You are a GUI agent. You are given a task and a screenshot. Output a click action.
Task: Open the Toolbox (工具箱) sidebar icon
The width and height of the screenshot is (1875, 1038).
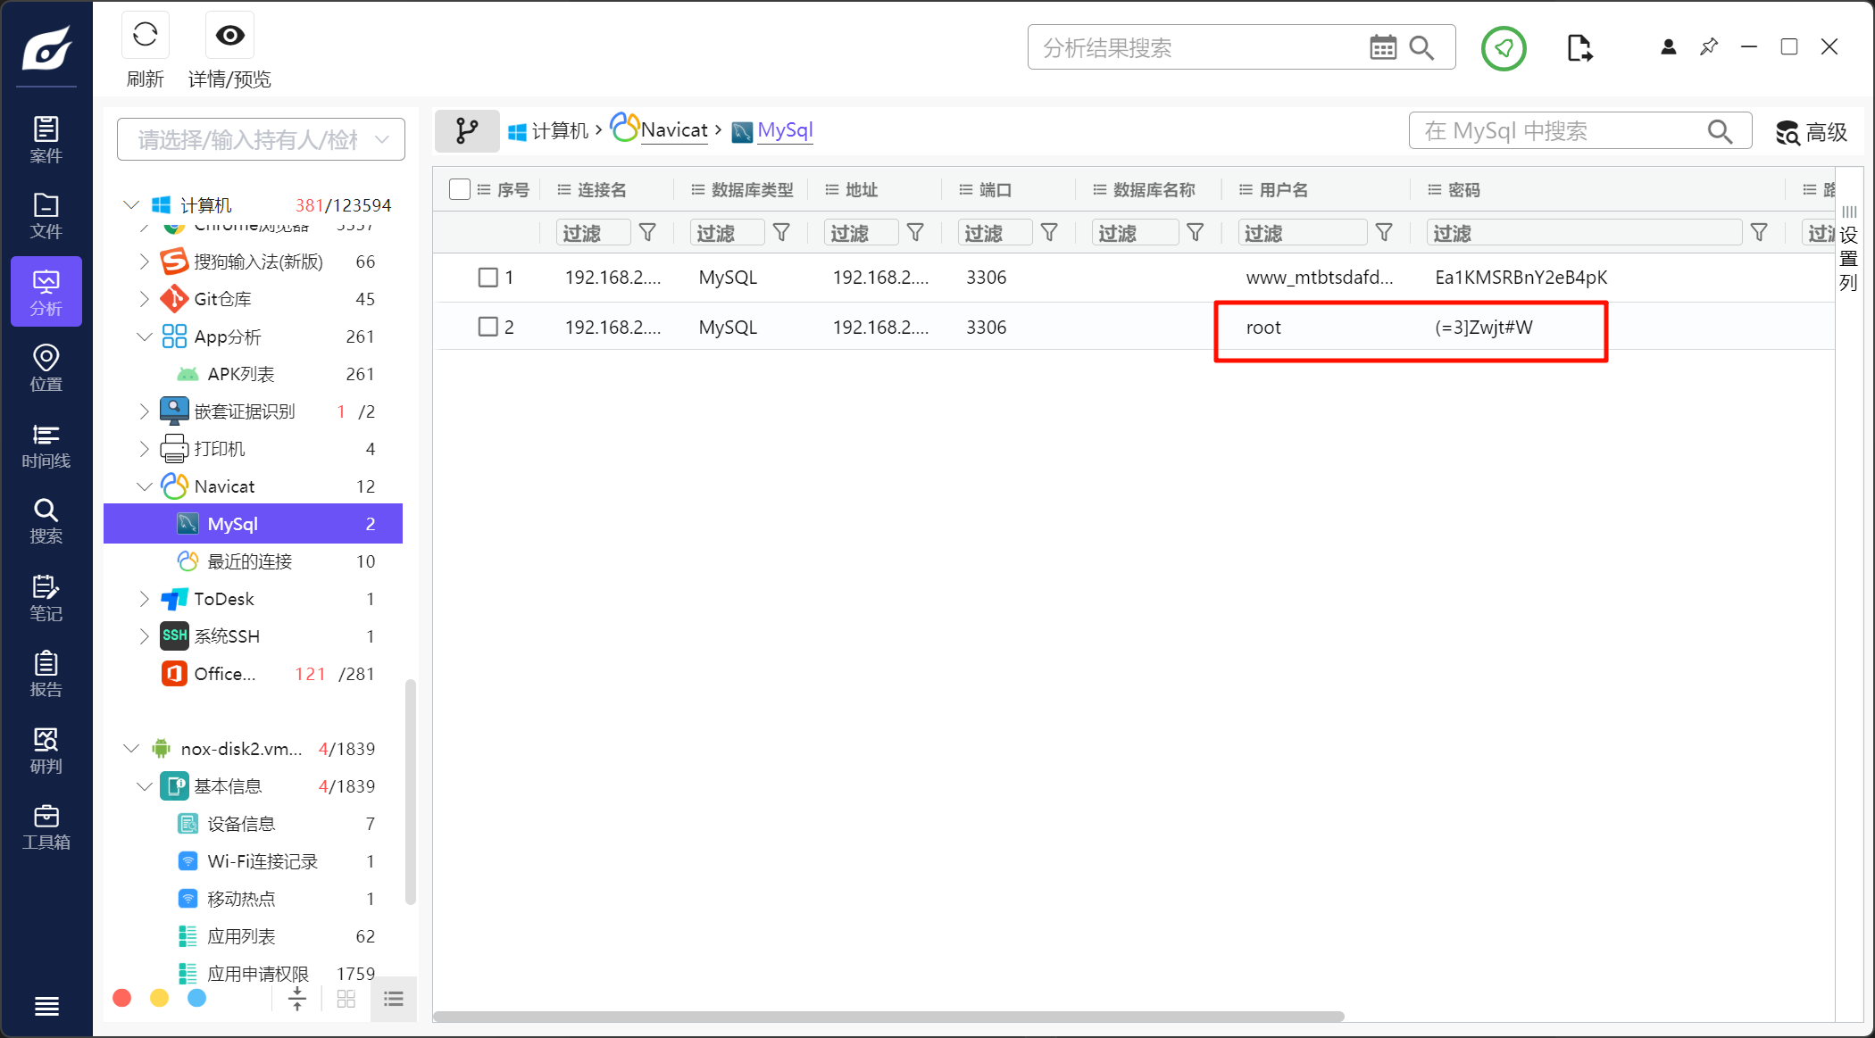[x=46, y=827]
